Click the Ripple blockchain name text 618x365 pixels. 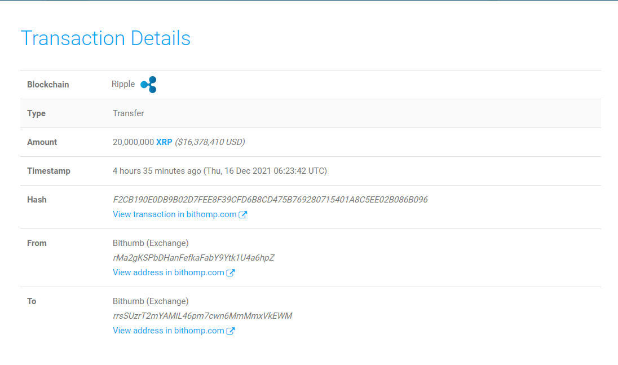(x=123, y=84)
